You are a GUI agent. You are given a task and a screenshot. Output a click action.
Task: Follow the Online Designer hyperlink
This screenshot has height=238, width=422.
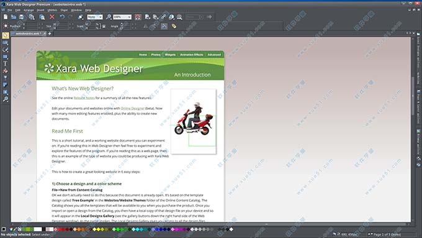pyautogui.click(x=132, y=108)
